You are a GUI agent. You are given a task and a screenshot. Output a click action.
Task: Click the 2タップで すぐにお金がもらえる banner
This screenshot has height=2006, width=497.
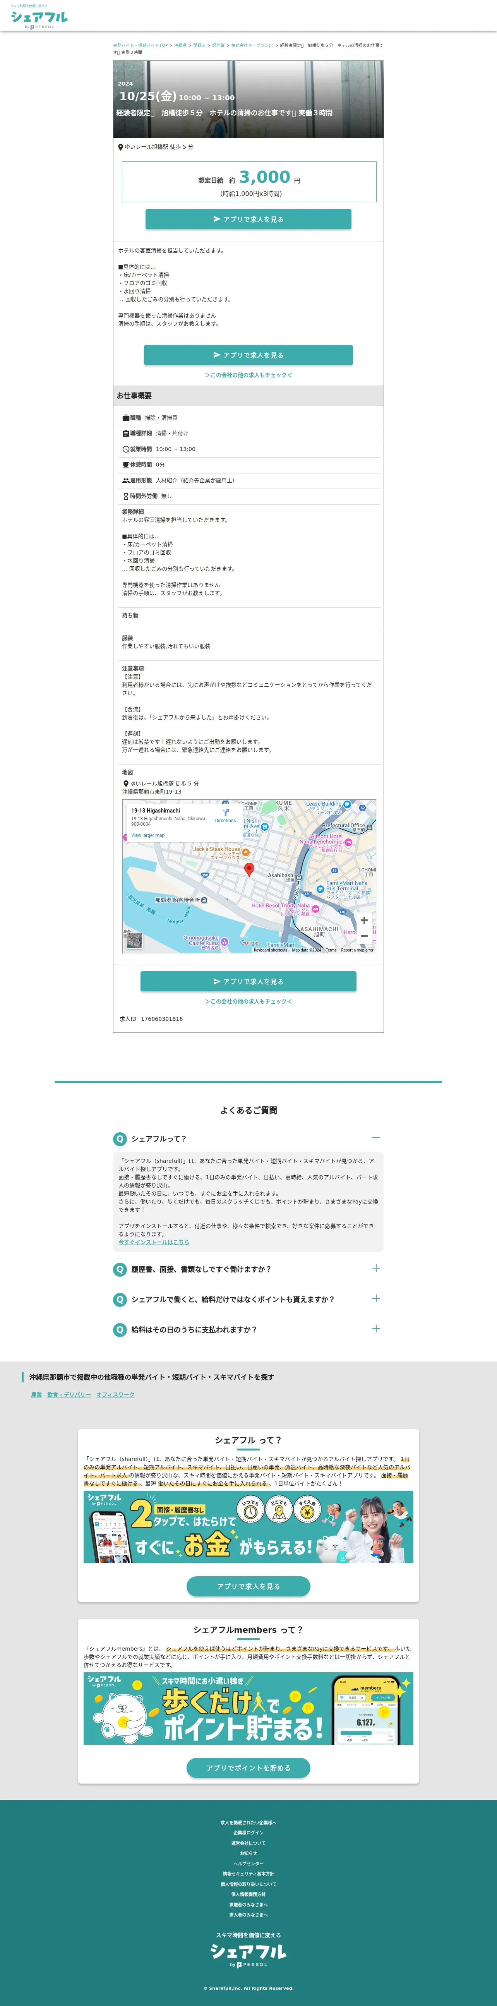click(248, 1527)
